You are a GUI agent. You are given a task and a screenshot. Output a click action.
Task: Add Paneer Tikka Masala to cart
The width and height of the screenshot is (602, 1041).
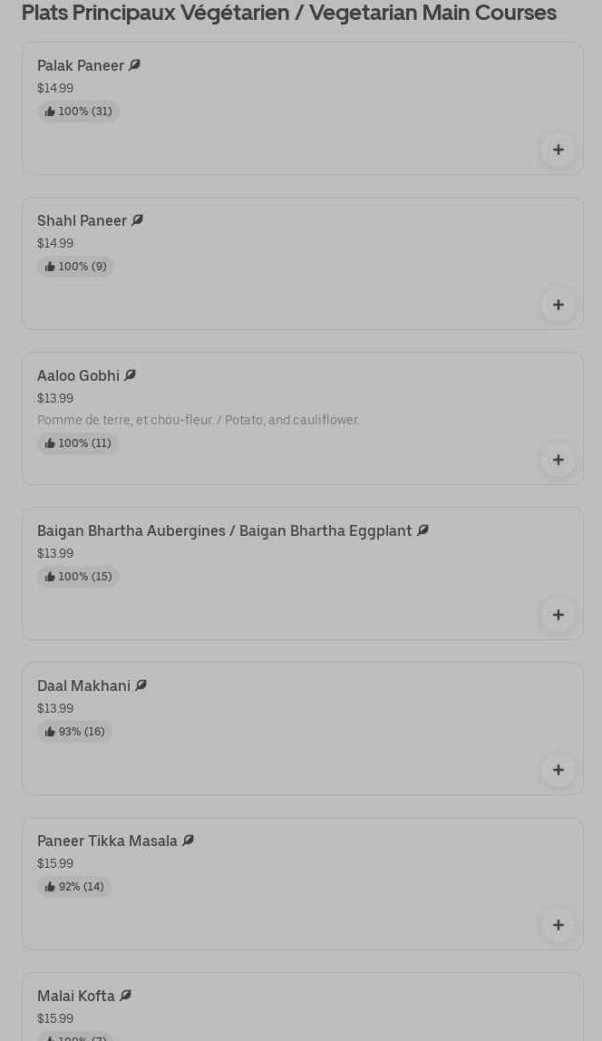click(558, 925)
